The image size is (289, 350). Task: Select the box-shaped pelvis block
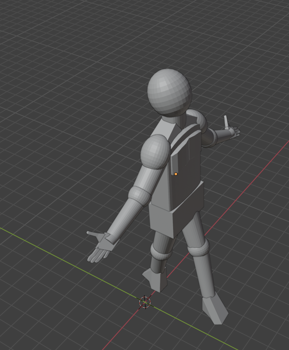(x=176, y=210)
